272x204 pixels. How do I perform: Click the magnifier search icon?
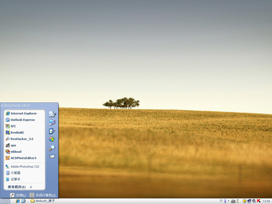click(52, 148)
